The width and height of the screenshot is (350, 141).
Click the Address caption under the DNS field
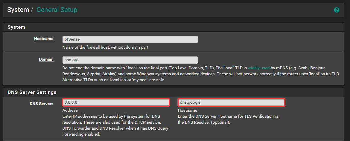(x=70, y=111)
